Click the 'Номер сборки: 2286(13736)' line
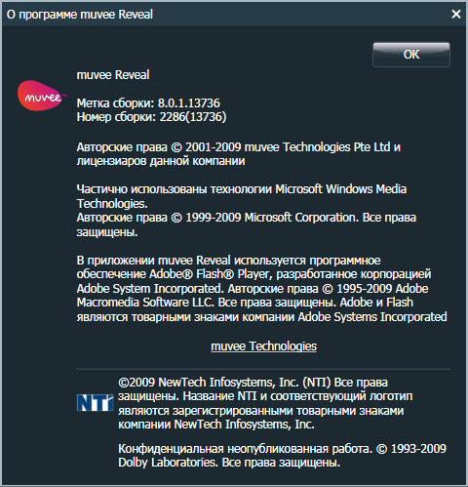Screen dimensions: 468x487 coord(151,117)
